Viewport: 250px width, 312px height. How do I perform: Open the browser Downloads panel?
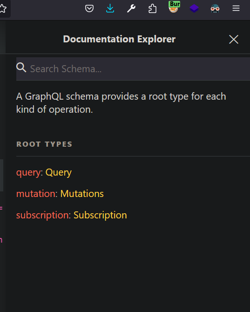110,8
